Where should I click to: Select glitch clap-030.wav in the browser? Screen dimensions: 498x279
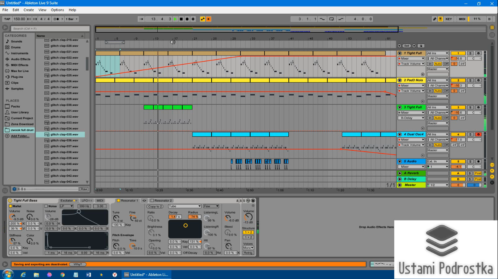point(64,105)
